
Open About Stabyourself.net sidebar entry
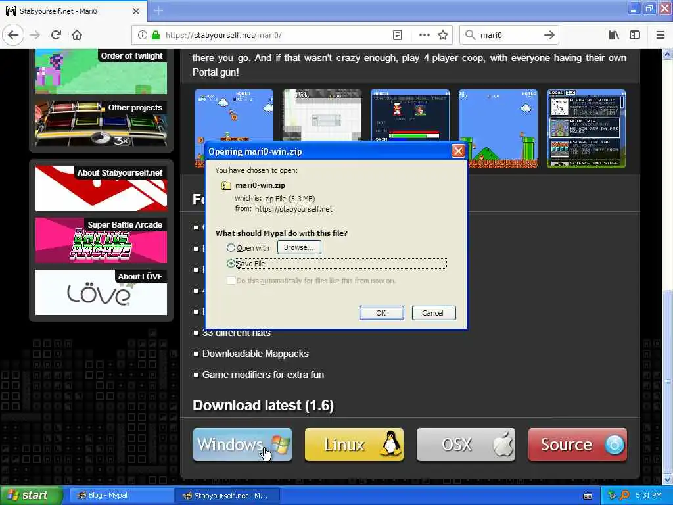101,188
